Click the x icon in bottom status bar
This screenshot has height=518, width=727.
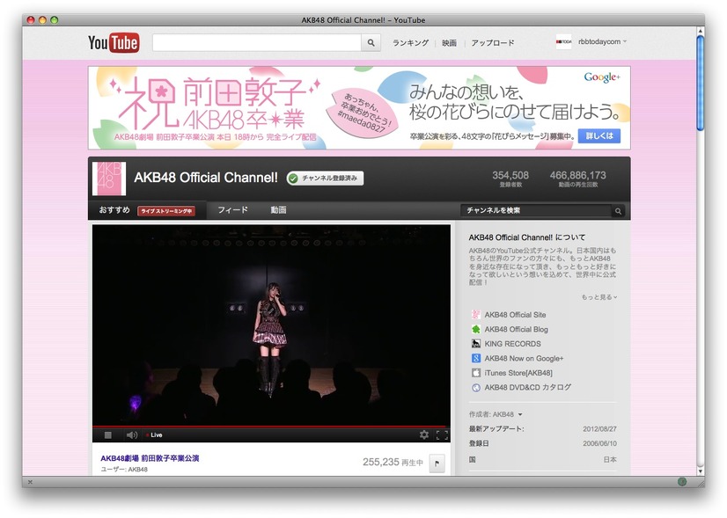tap(30, 482)
